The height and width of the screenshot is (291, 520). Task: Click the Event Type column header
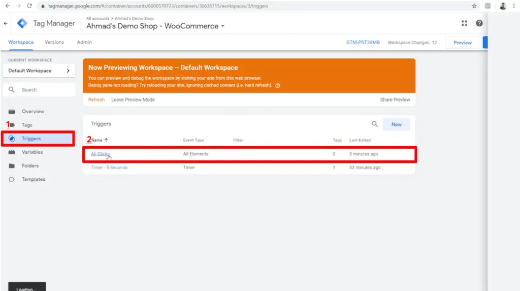pos(193,140)
